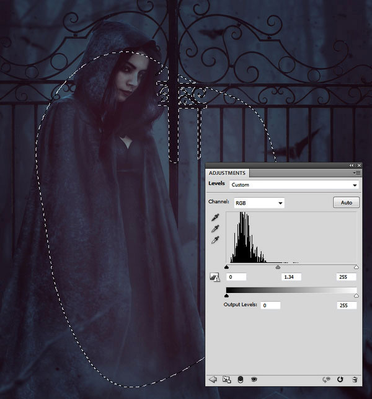Collapse the Adjustments panel with double arrows

pyautogui.click(x=352, y=165)
